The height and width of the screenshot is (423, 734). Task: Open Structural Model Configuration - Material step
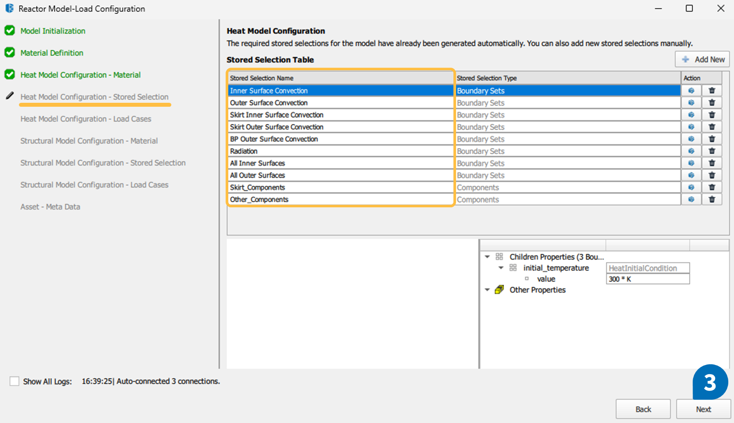(x=89, y=141)
